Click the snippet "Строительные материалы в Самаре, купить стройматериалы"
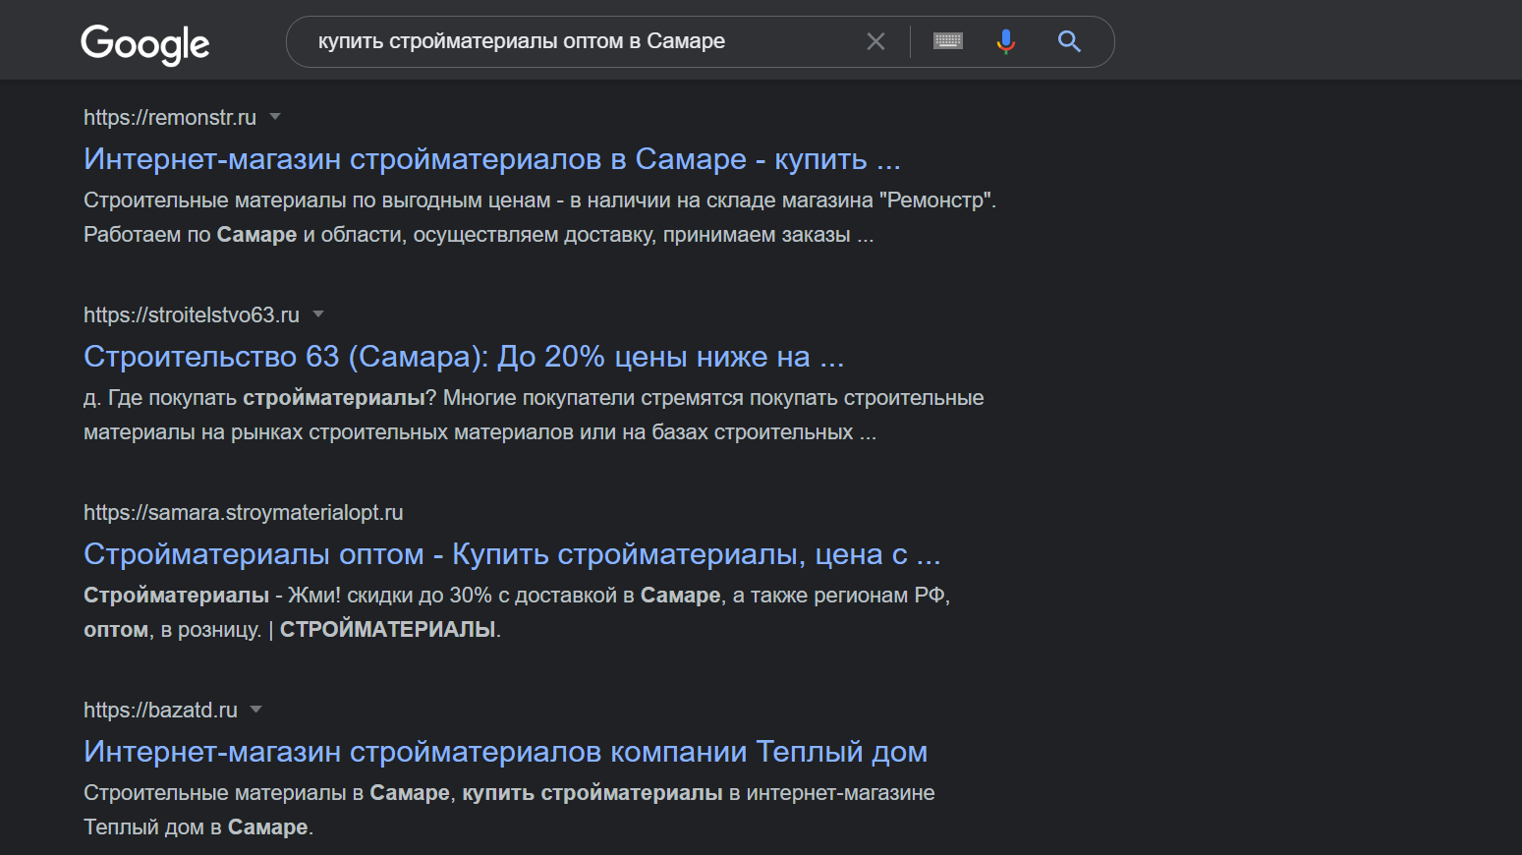Screen dimensions: 1522x855 [509, 810]
